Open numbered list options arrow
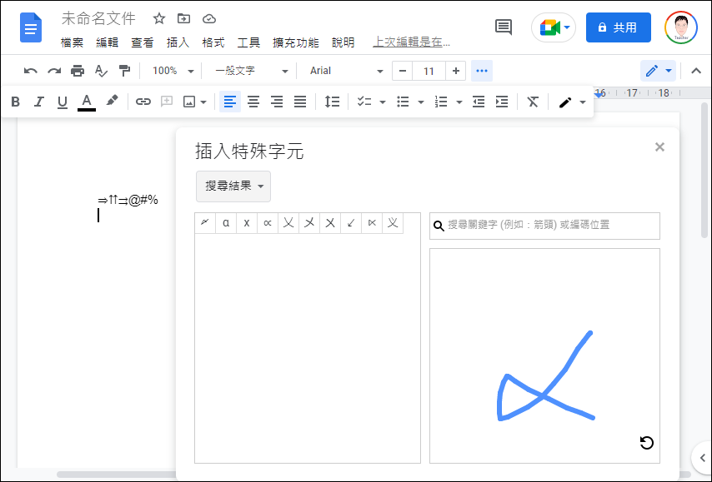This screenshot has width=712, height=482. coord(459,102)
